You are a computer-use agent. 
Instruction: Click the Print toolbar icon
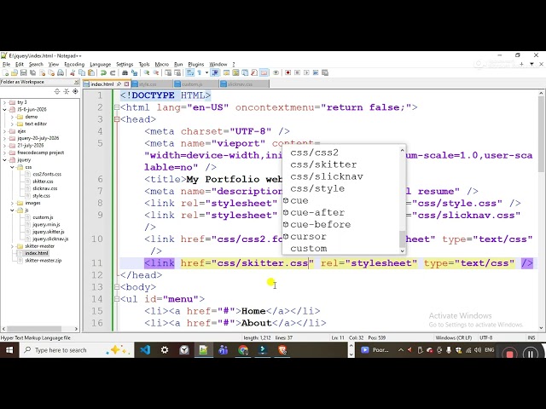pos(61,72)
